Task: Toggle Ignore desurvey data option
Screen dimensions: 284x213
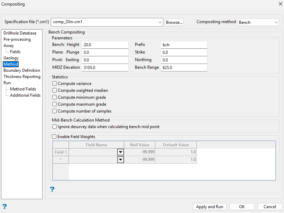Action: (x=54, y=127)
